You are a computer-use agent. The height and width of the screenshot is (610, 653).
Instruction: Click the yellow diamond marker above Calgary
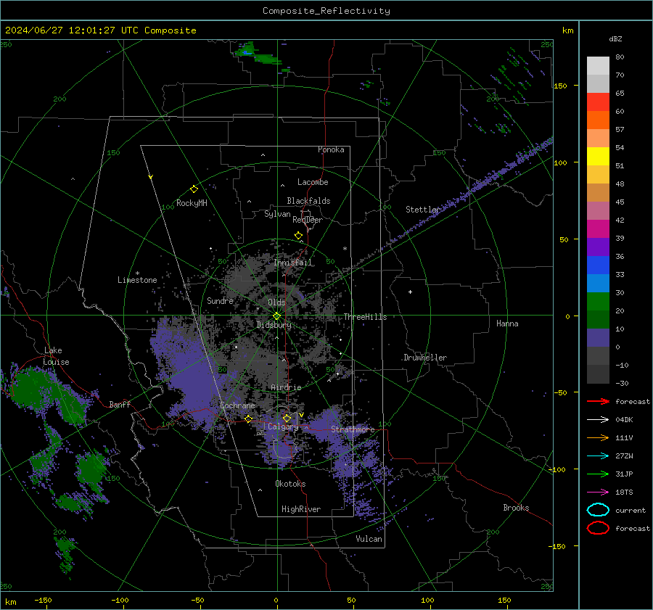(x=287, y=418)
